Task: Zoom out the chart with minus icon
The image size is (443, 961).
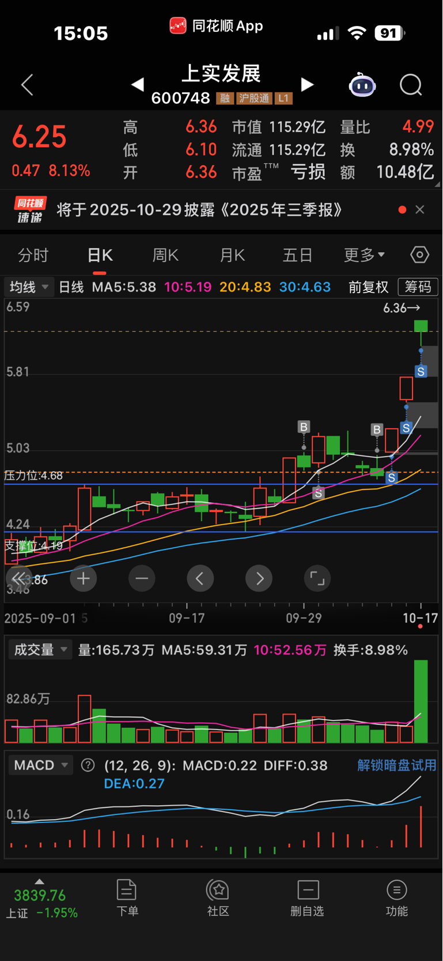Action: [142, 578]
